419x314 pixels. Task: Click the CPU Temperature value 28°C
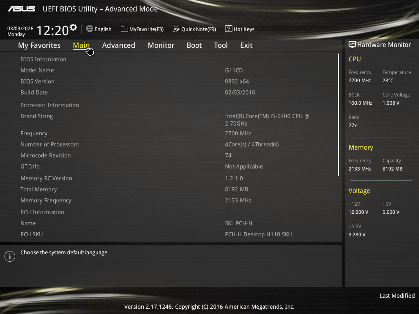click(388, 81)
